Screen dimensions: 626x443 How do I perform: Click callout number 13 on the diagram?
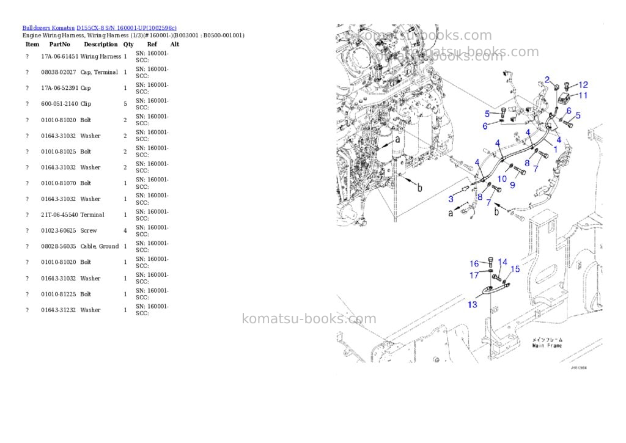pos(473,305)
